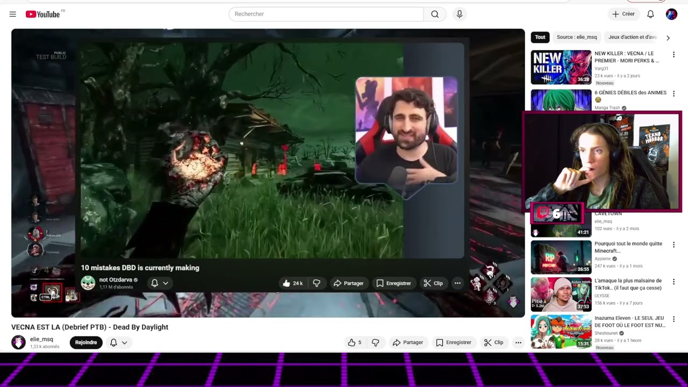Open the account avatar menu
The height and width of the screenshot is (387, 688).
[x=671, y=14]
